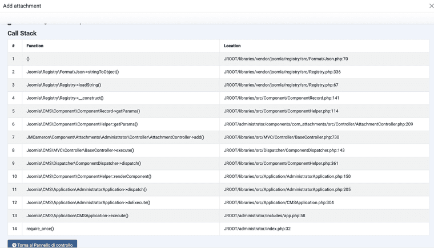Image resolution: width=434 pixels, height=248 pixels.
Task: Select Json->stringToObject() function cell
Action: coord(121,72)
